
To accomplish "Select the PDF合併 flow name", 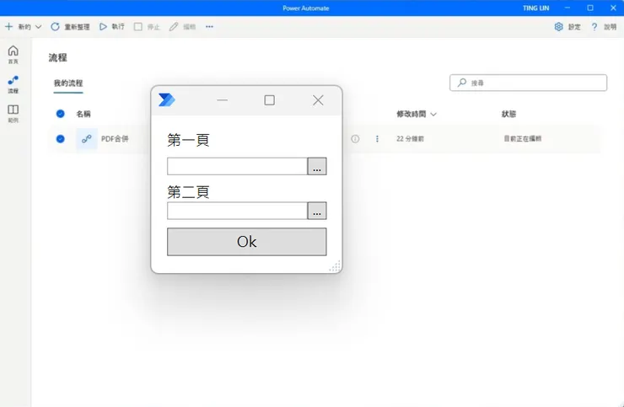I will click(x=115, y=139).
